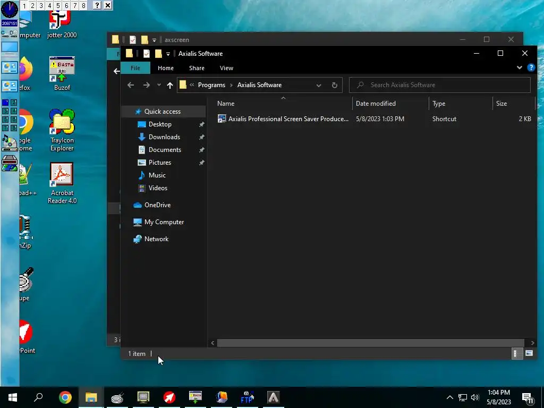Open the TrayIcon Explorer desktop shortcut
The image size is (544, 408).
62,130
